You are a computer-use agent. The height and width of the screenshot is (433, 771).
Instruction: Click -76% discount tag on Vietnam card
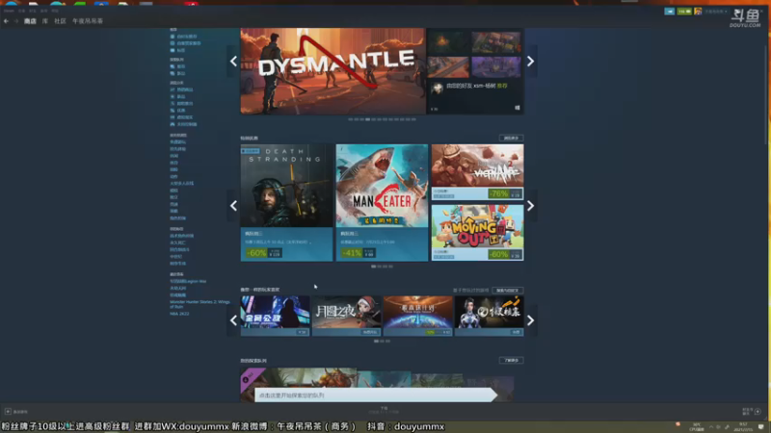(498, 194)
